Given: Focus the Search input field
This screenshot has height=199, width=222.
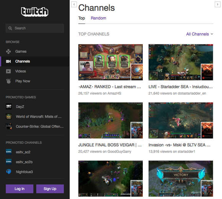Looking at the screenshot, I should pos(35,28).
